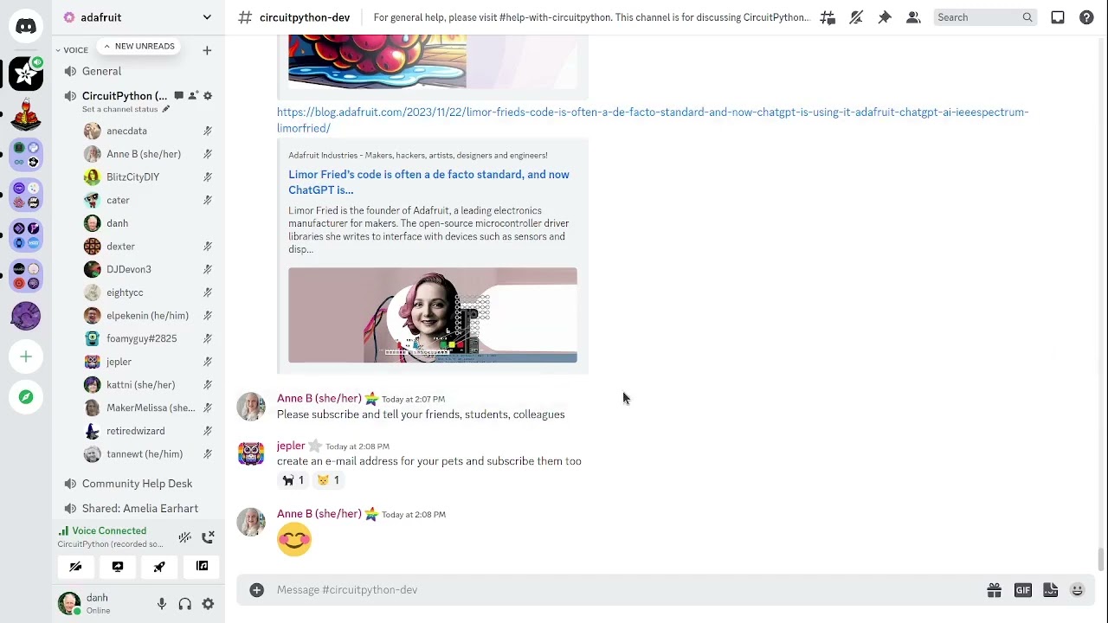Create a channel in VOICE category

pos(207,50)
